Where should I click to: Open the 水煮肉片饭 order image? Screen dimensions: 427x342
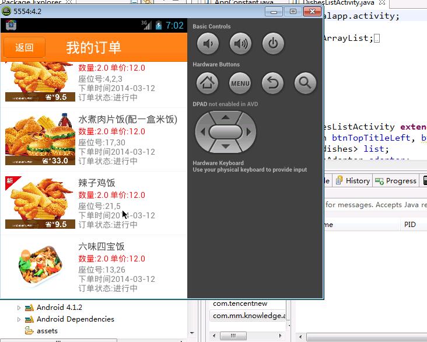pos(40,139)
